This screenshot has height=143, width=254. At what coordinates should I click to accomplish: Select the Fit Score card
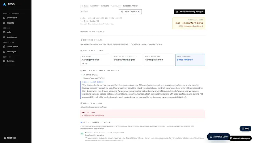point(96,60)
